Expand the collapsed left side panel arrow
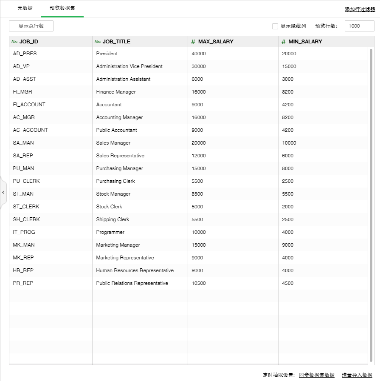This screenshot has height=381, width=380. (x=3, y=192)
